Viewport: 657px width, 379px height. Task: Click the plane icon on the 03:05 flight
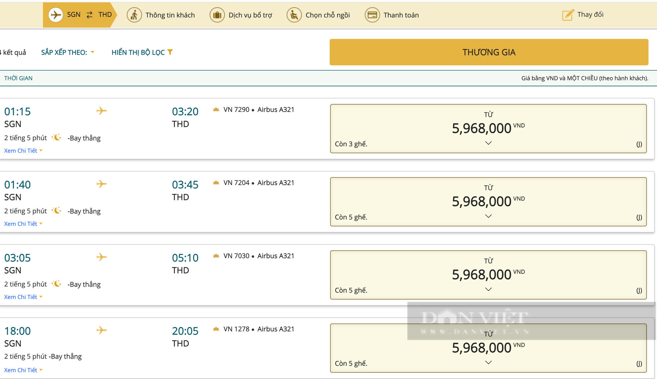102,257
